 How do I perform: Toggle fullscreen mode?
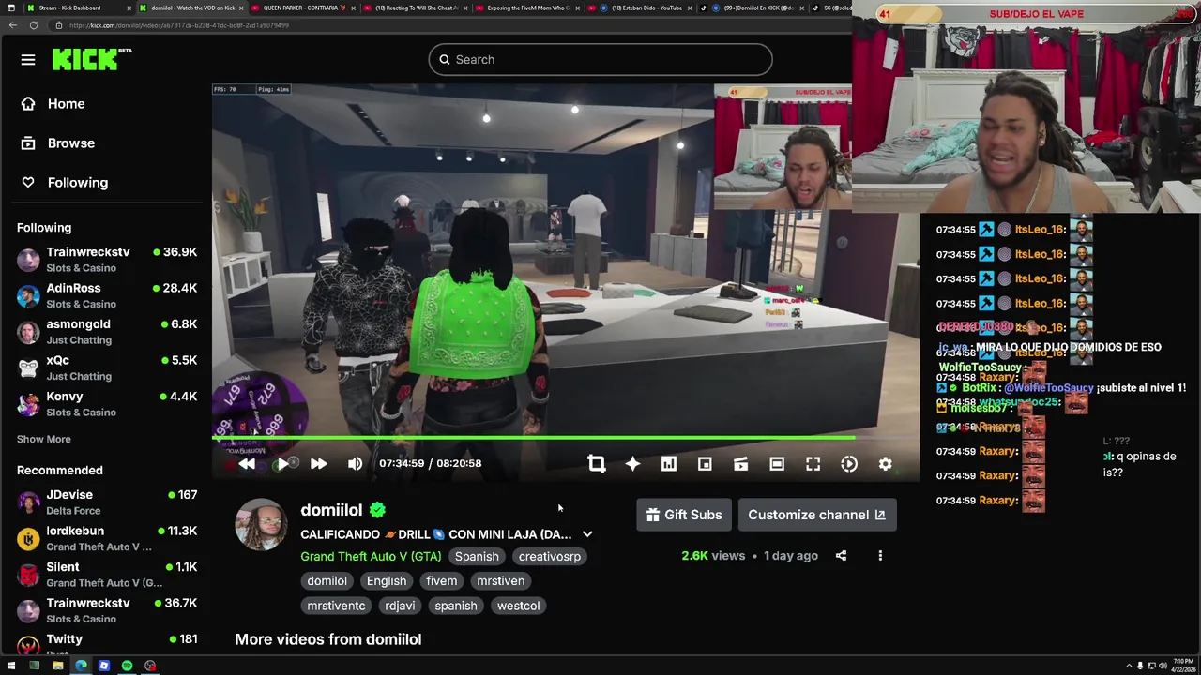coord(813,463)
